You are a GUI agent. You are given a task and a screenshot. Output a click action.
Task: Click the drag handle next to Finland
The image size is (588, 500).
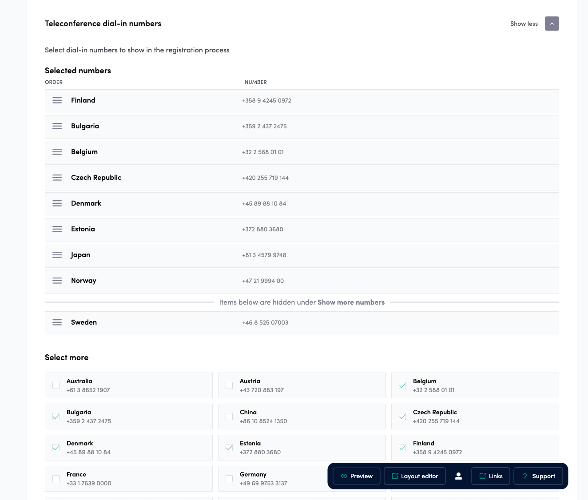(57, 100)
